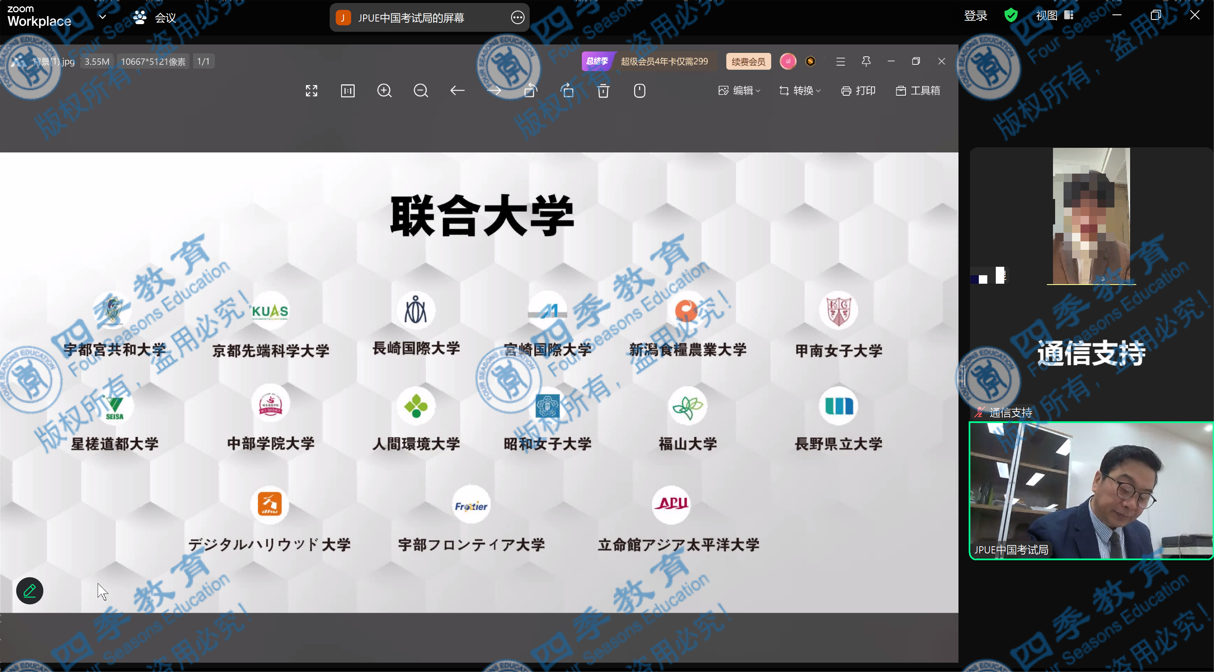Viewport: 1214px width, 672px height.
Task: Click the image viewer app logo icon
Action: (x=19, y=62)
